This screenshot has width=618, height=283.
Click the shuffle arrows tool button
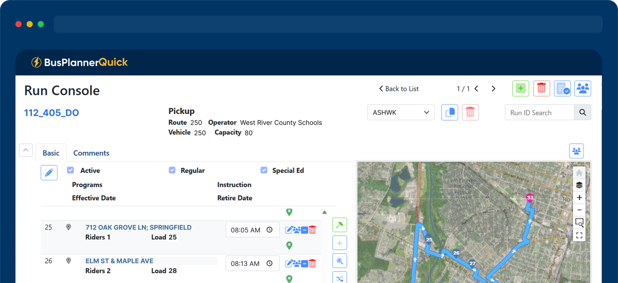pos(340,278)
